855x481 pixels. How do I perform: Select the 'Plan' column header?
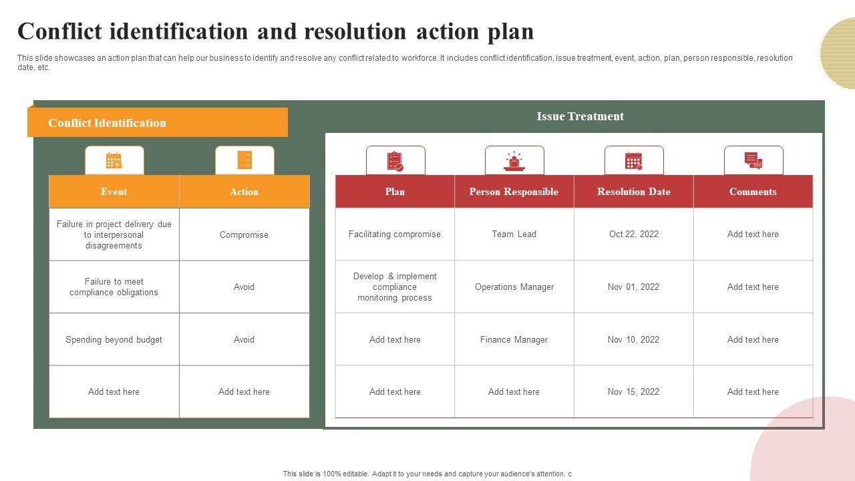coord(395,192)
